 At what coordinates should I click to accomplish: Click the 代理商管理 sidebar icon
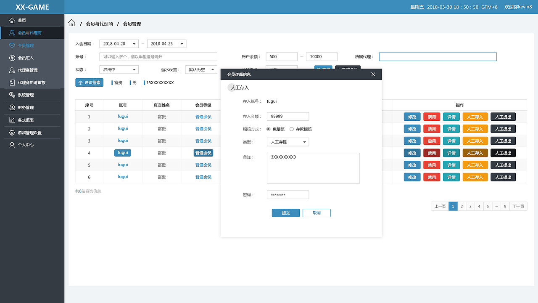[12, 70]
